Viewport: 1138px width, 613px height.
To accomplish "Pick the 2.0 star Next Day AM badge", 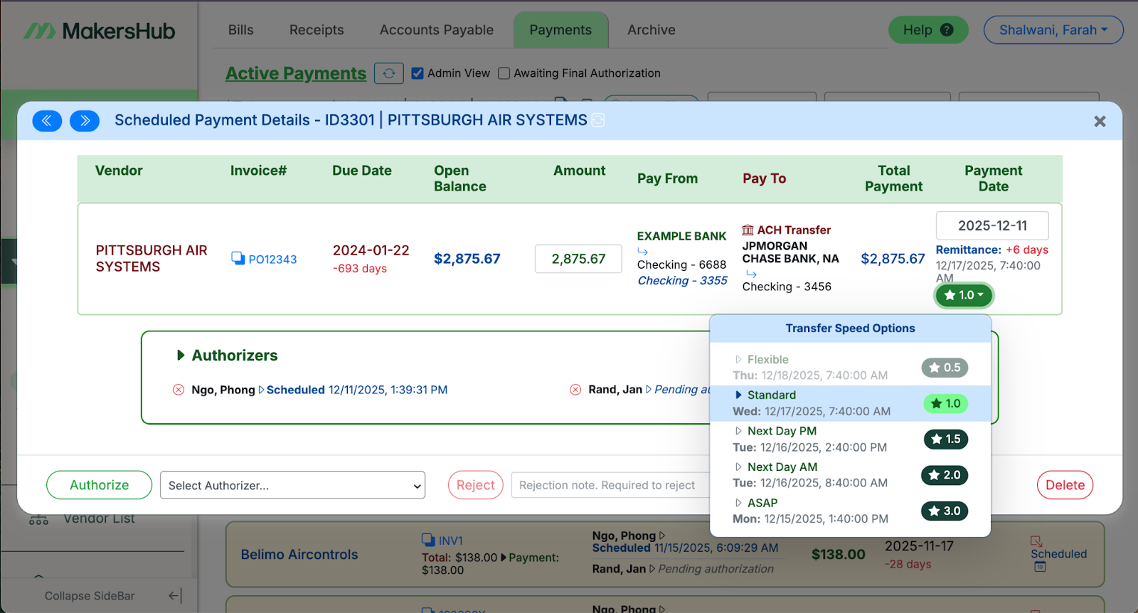I will point(945,475).
